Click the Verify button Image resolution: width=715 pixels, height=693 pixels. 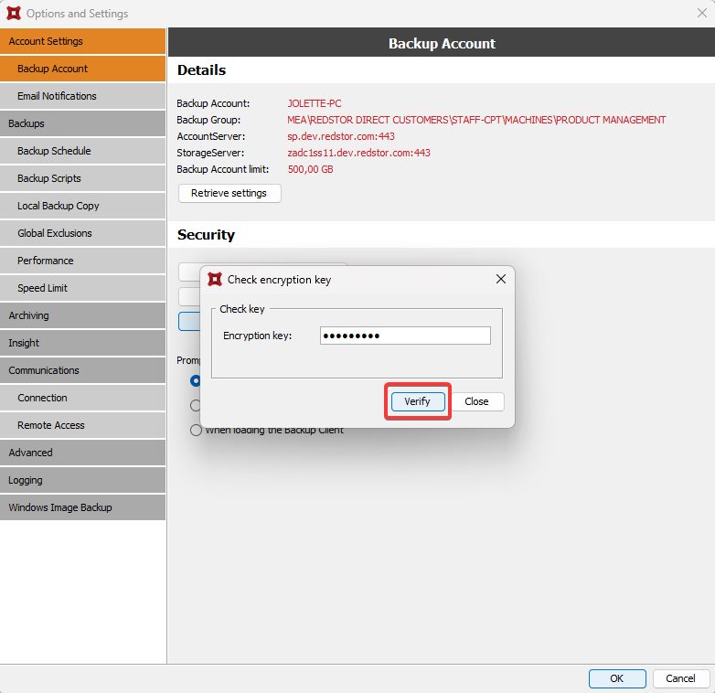(x=418, y=401)
